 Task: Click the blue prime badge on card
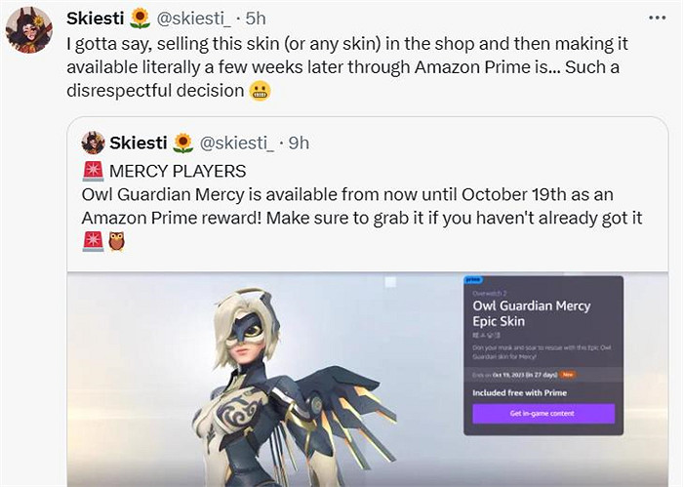[473, 280]
